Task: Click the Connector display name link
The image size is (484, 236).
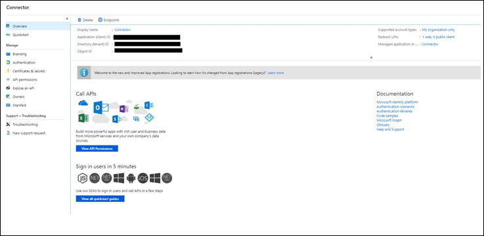Action: (123, 30)
